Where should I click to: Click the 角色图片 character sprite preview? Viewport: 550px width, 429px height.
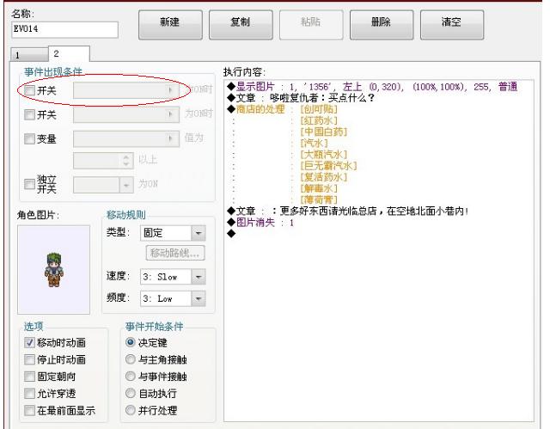(x=53, y=269)
